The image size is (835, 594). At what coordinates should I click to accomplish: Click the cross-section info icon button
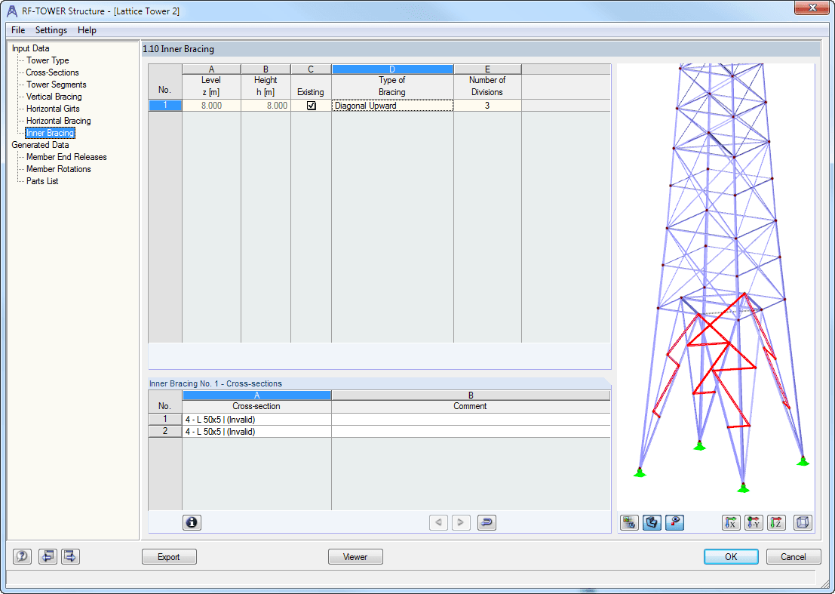(x=192, y=522)
